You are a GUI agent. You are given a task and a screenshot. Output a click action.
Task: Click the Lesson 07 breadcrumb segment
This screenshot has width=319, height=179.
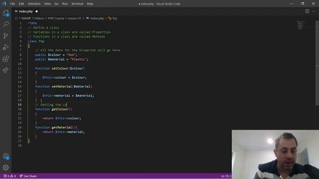pos(74,18)
